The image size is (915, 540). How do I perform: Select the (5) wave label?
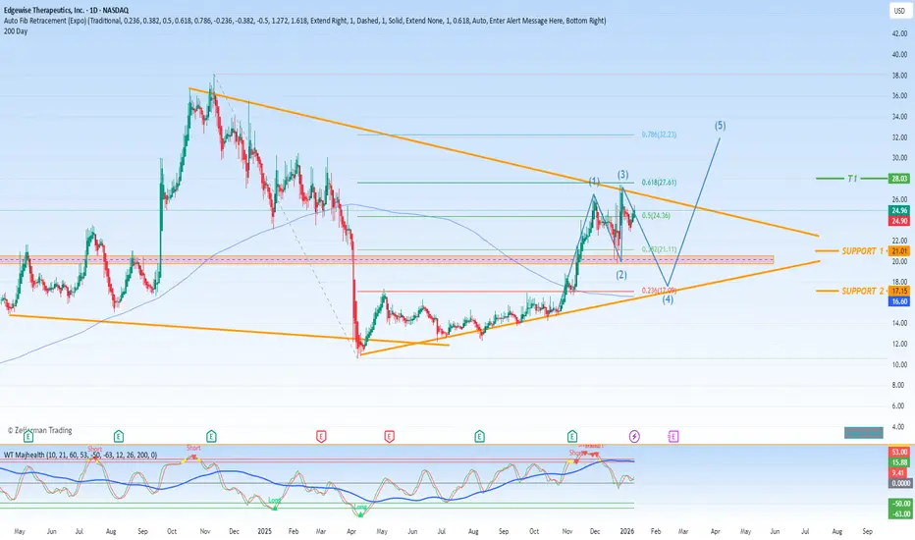click(x=720, y=126)
